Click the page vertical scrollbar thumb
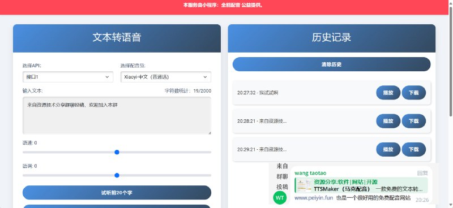 pos(451,62)
